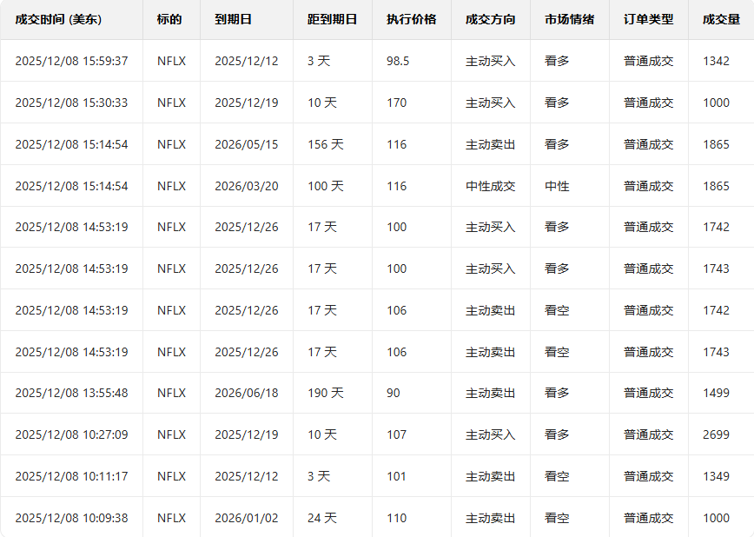754x537 pixels.
Task: Sort by the 到期日 column header
Action: [x=233, y=19]
